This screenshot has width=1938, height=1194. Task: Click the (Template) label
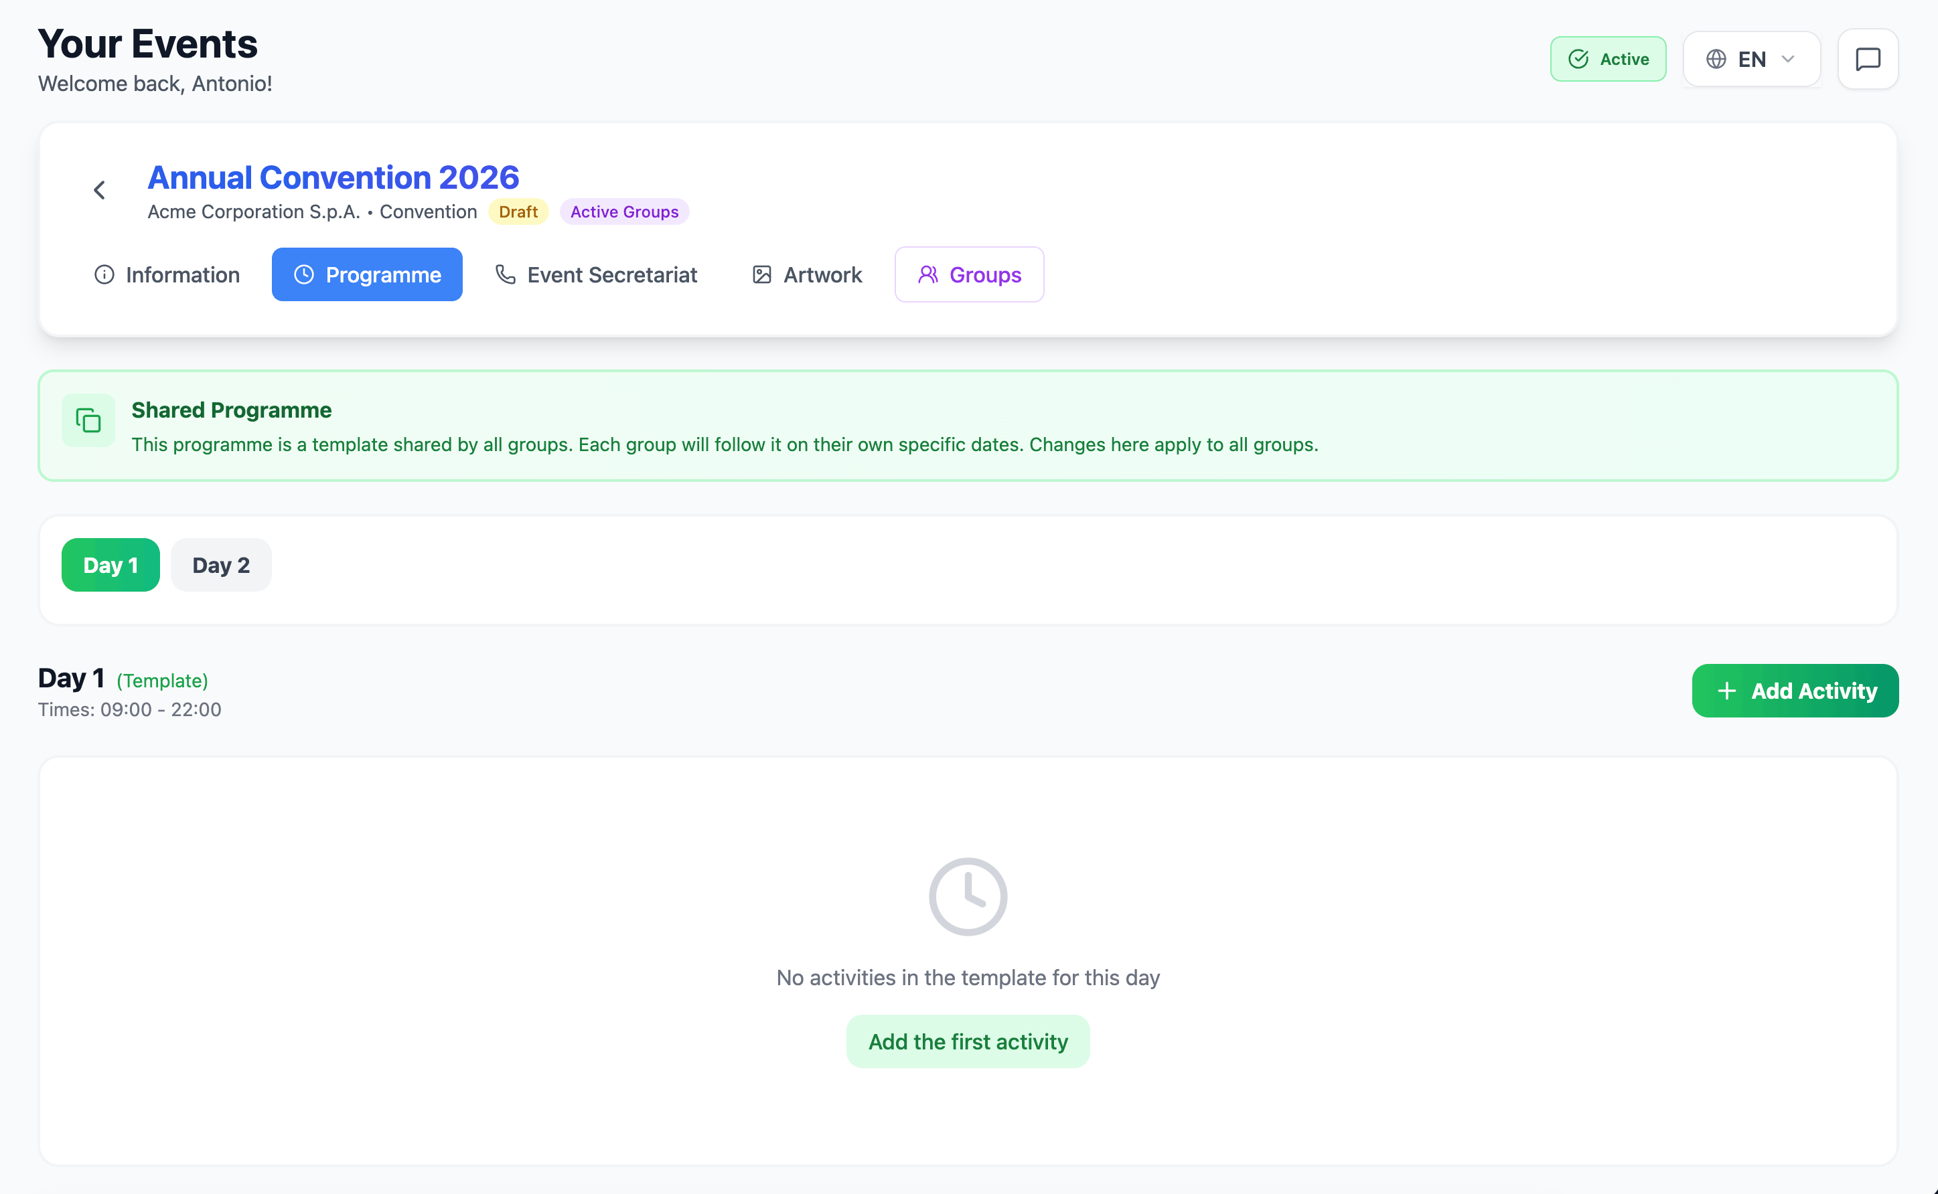click(x=162, y=681)
